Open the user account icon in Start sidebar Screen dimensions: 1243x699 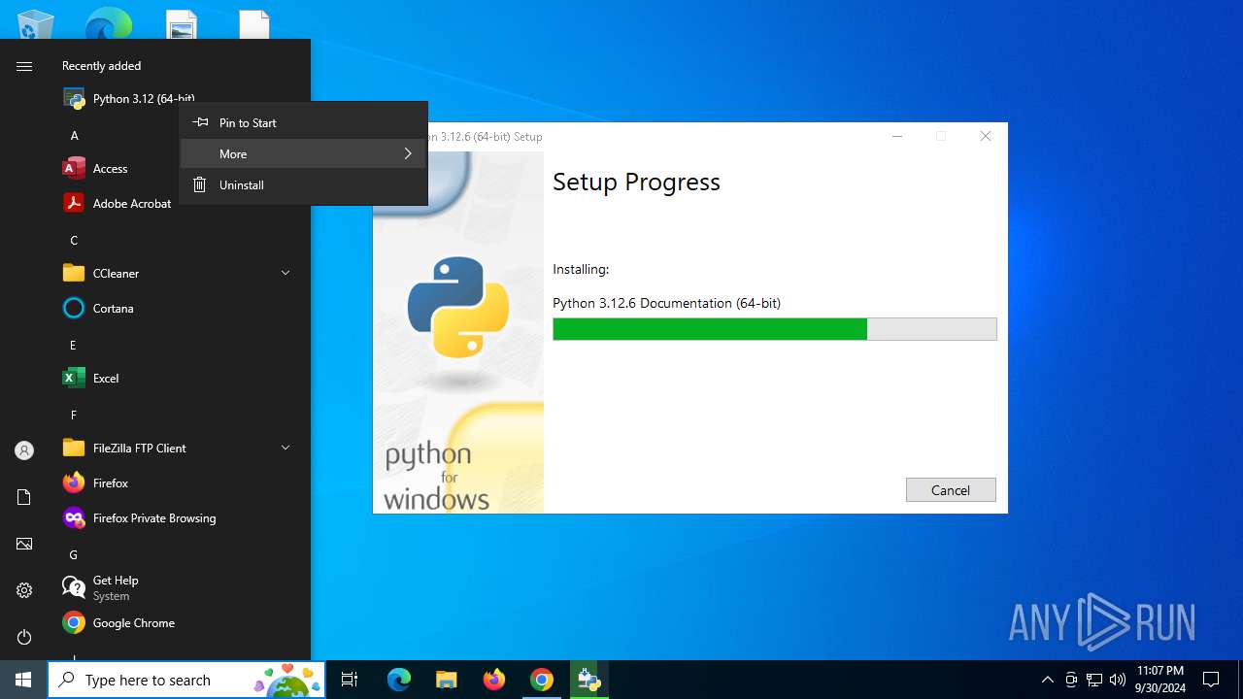point(24,450)
